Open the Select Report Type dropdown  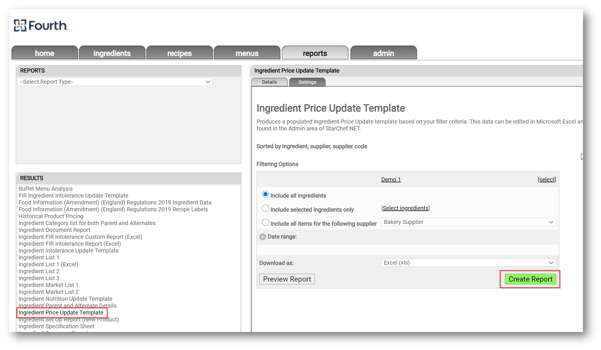coord(115,82)
